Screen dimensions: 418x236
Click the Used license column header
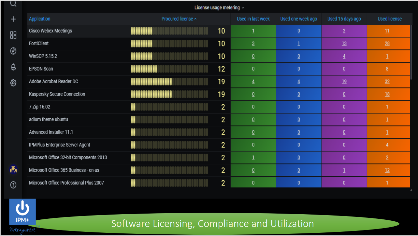click(x=390, y=19)
